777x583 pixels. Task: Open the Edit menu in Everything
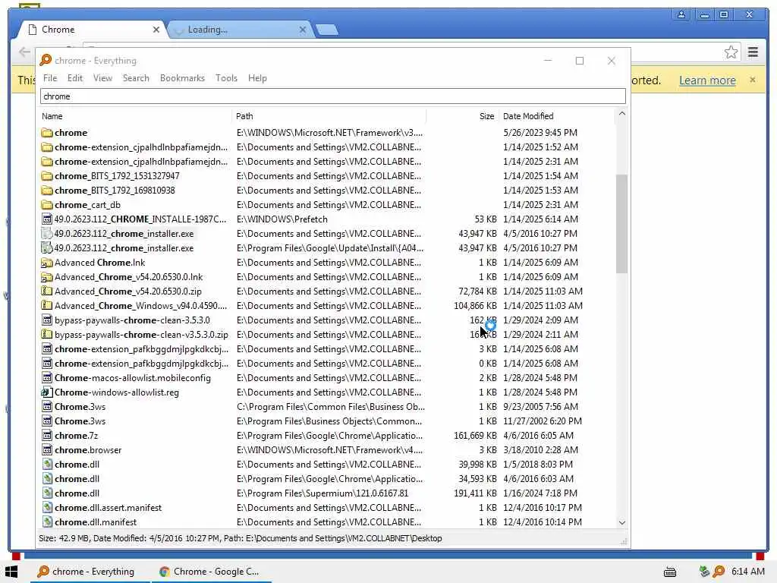click(x=75, y=78)
